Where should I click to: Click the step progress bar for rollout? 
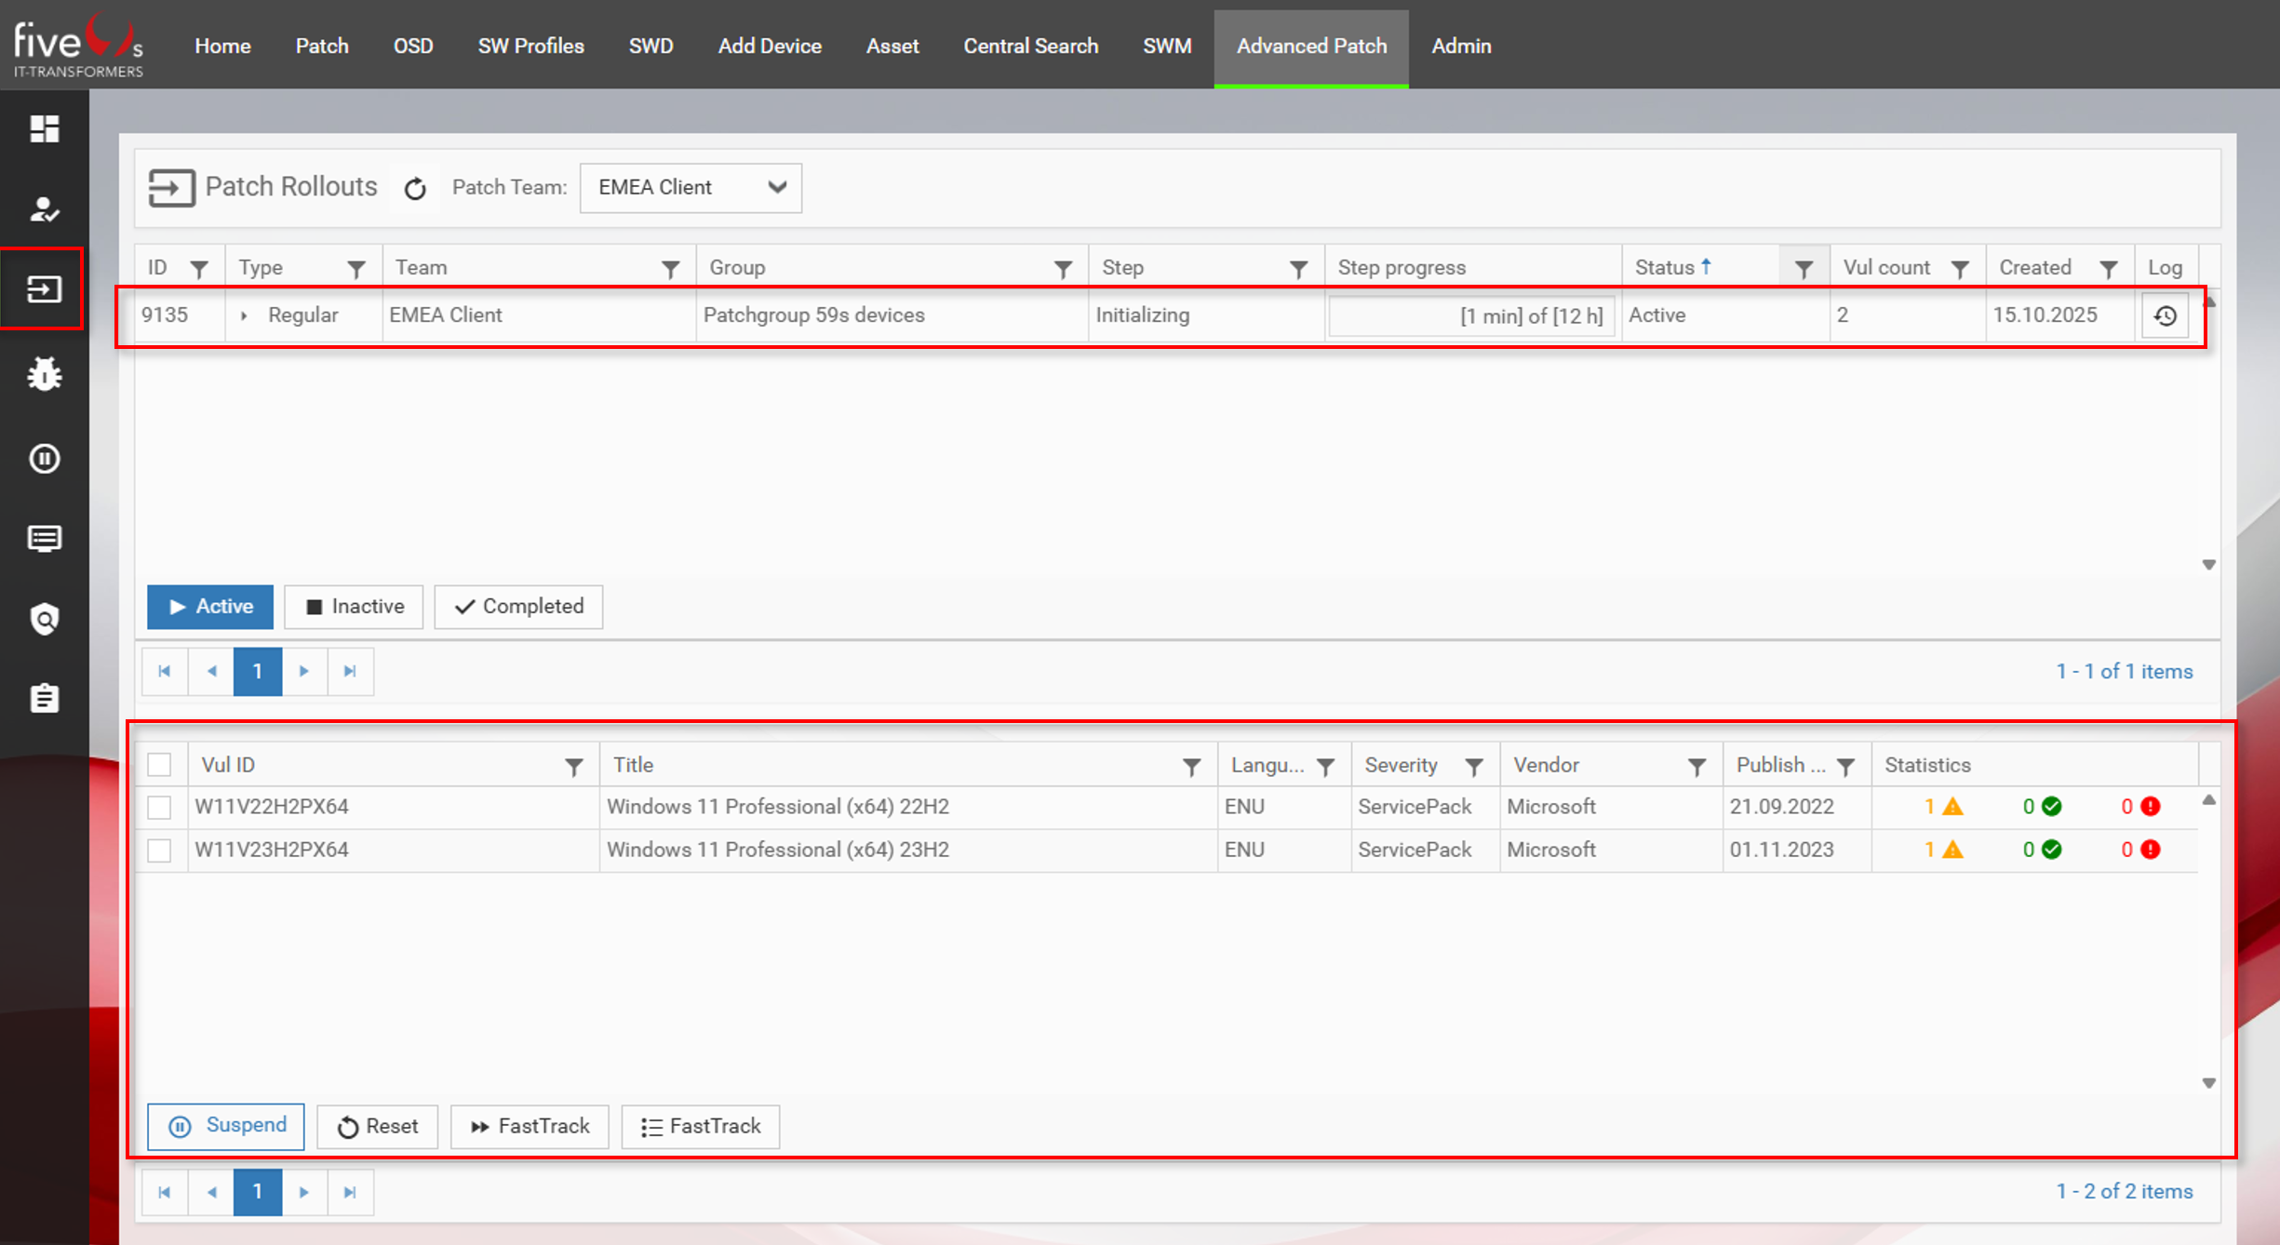pyautogui.click(x=1471, y=315)
